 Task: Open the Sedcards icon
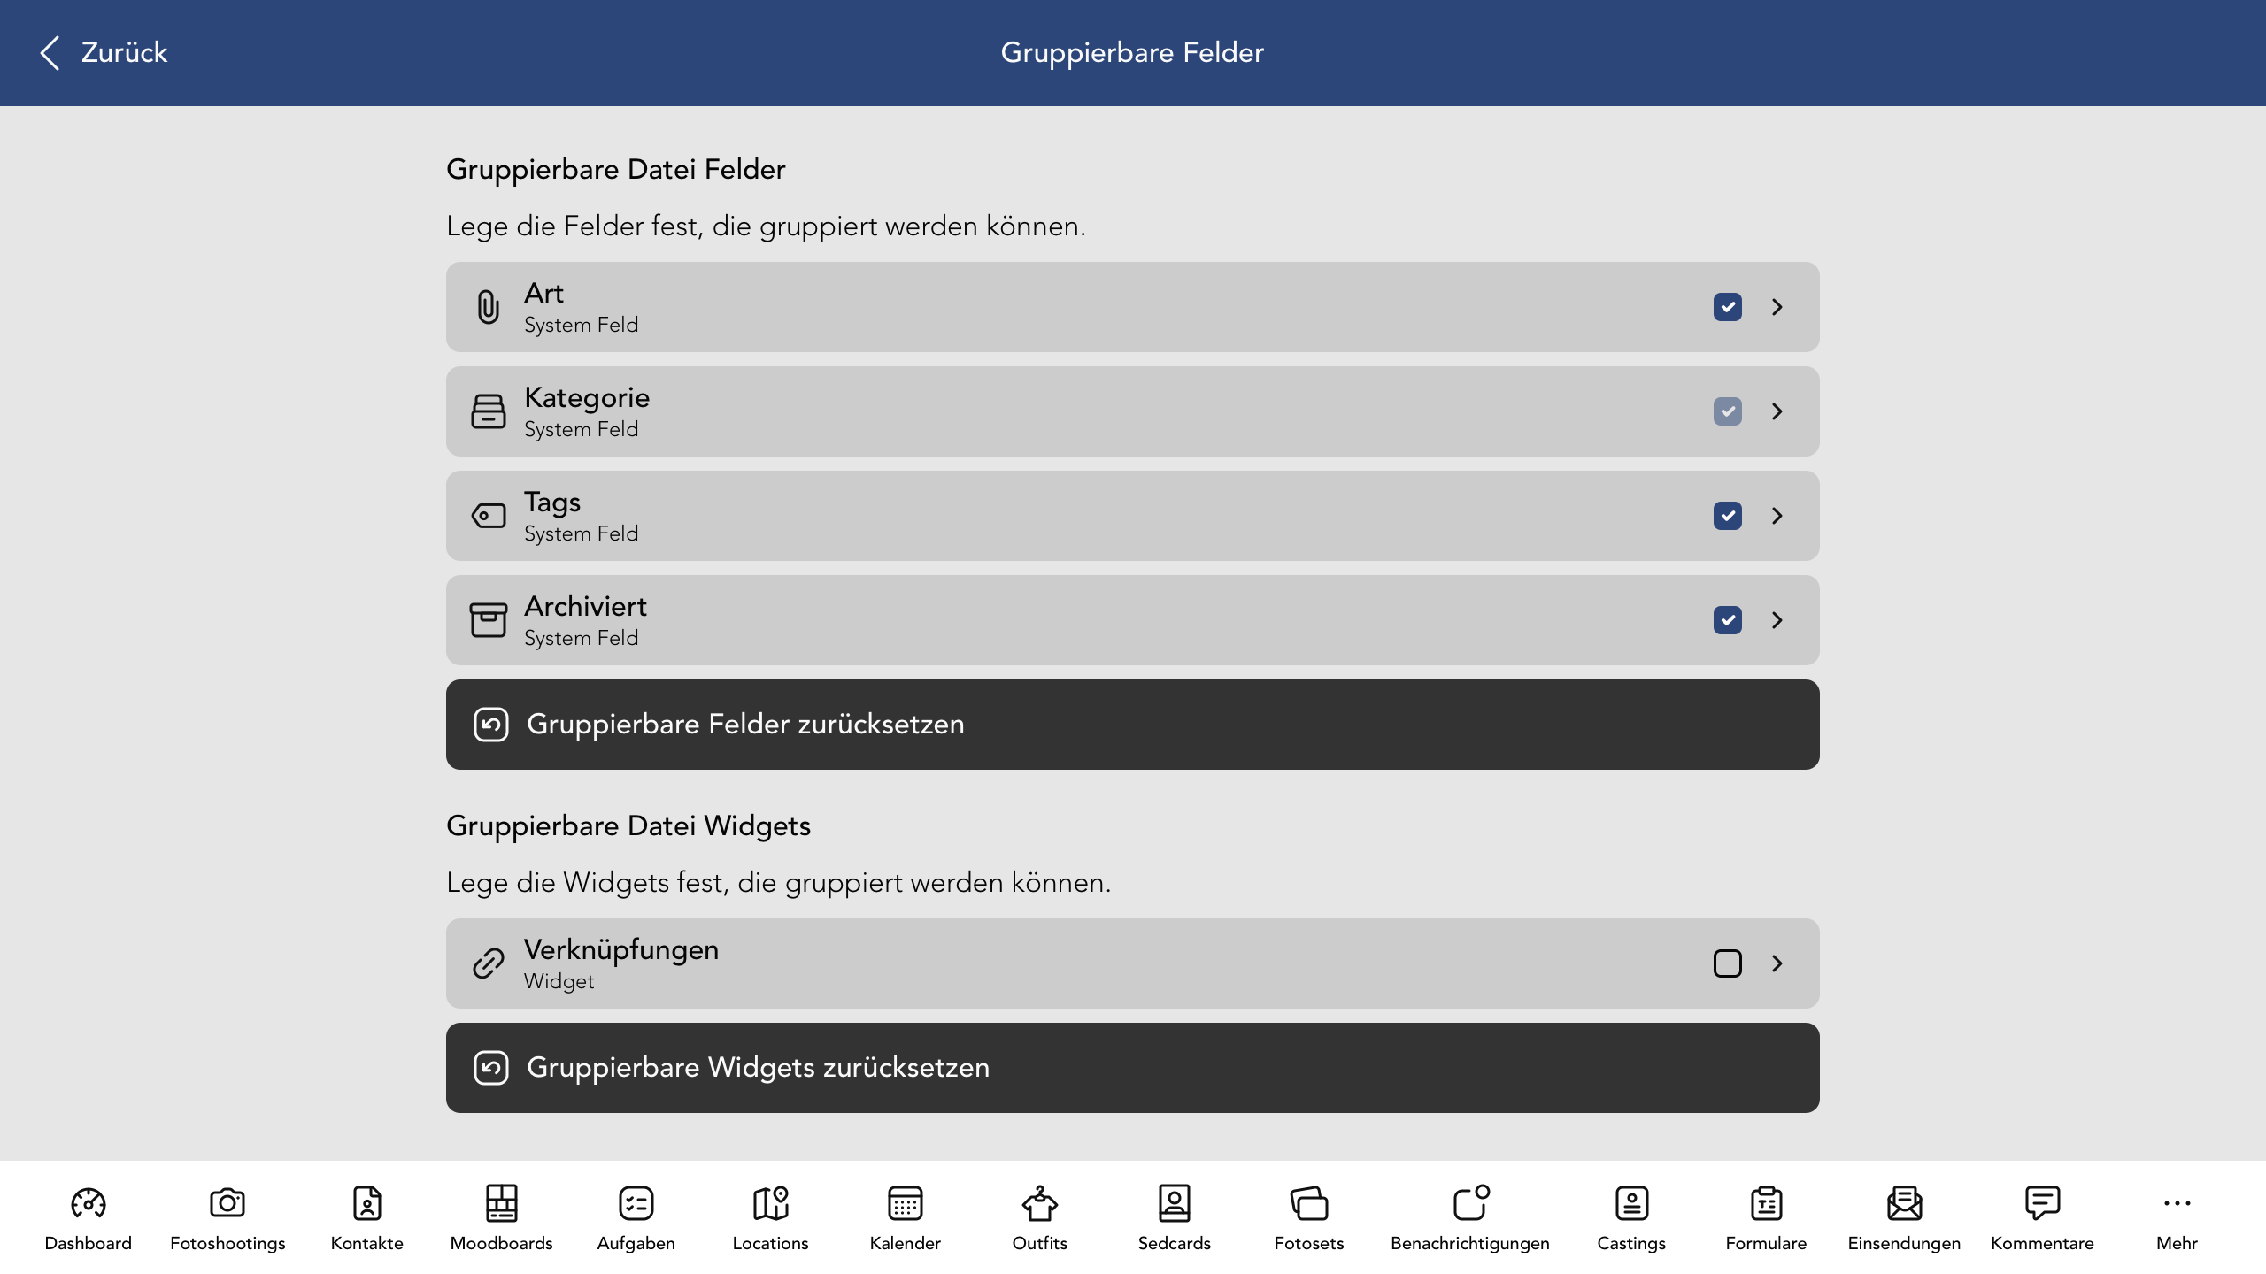(1174, 1202)
